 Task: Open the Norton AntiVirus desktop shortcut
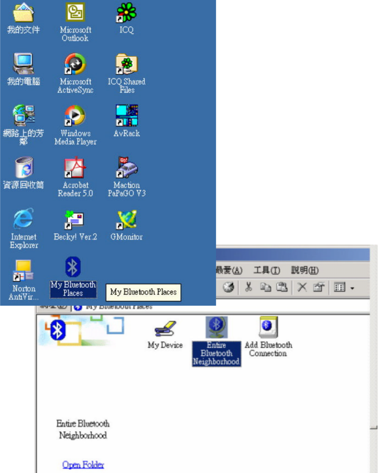coord(24,280)
